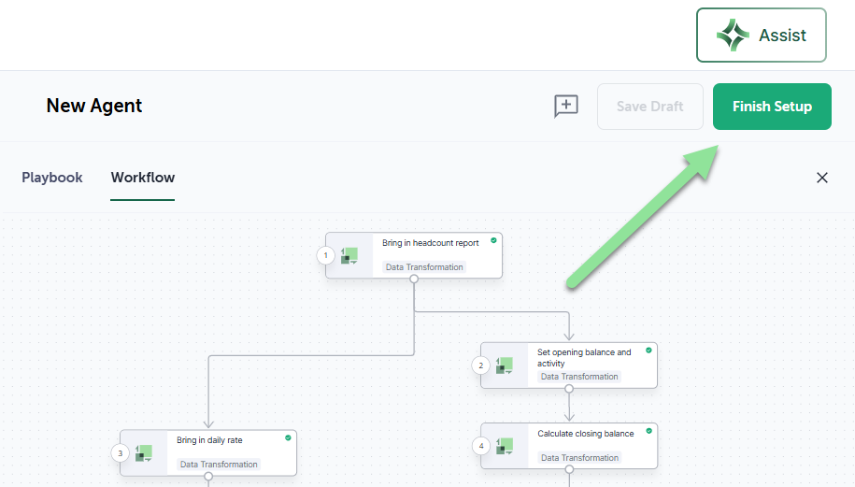Click the output connector of the closing balance node
The image size is (855, 487).
coord(569,469)
